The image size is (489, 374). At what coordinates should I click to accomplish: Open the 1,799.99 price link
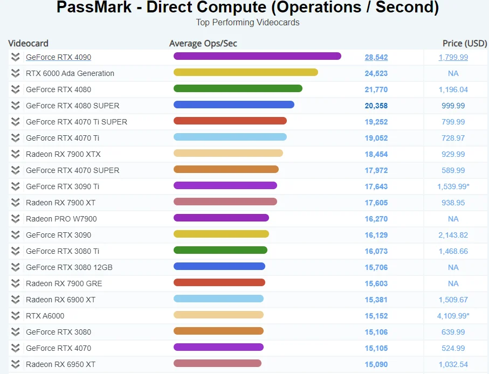[x=453, y=57]
